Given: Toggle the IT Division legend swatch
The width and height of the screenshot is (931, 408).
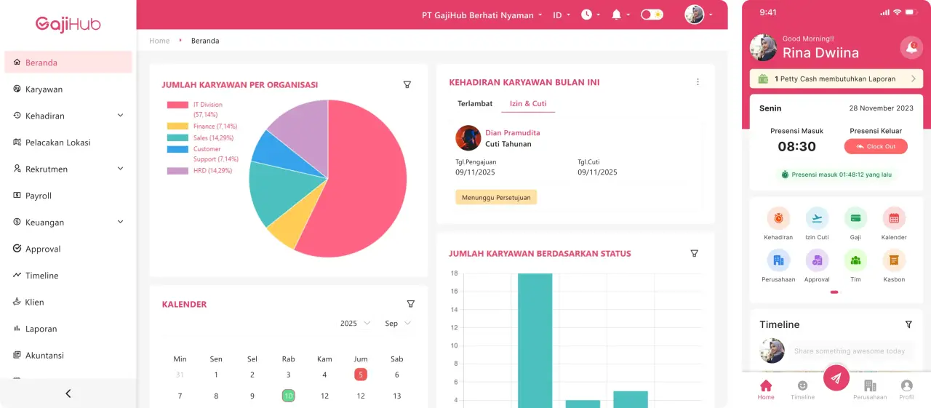Looking at the screenshot, I should coord(177,105).
